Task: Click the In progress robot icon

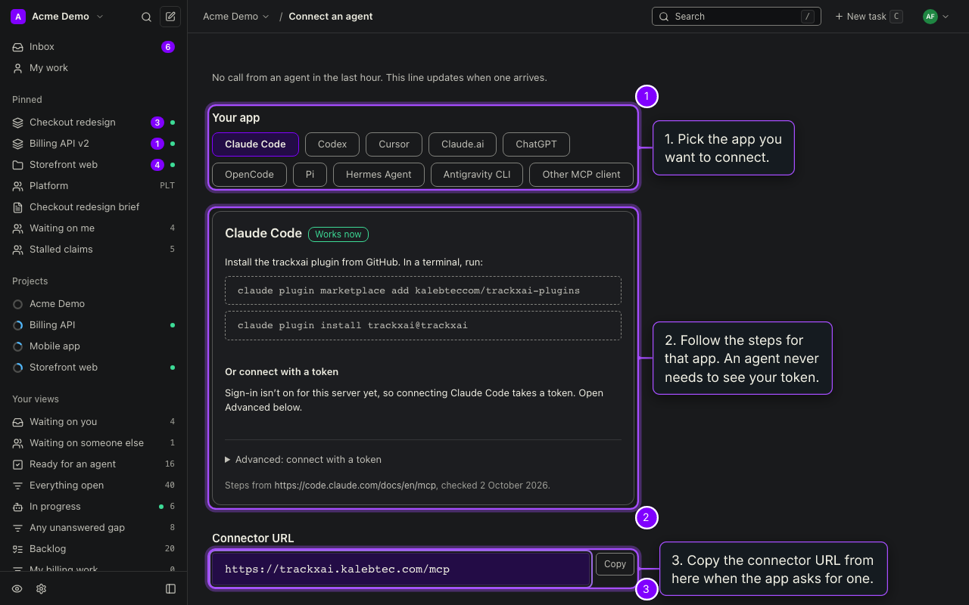Action: click(17, 507)
